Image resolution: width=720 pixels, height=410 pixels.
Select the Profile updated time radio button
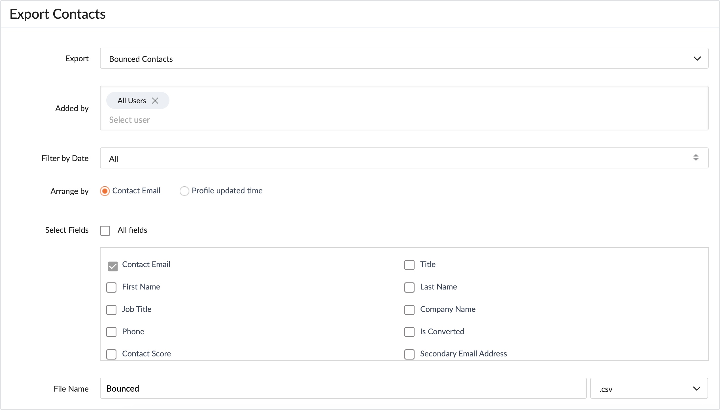(184, 191)
